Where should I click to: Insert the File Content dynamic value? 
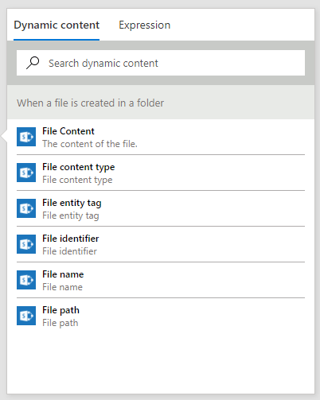[68, 131]
